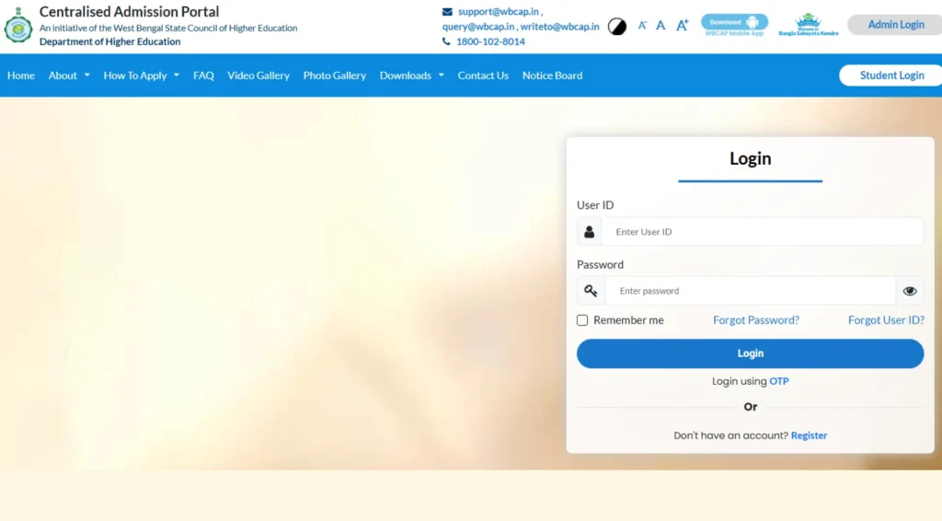Call helpline number 1800-102-8014
Viewport: 942px width, 521px height.
[490, 41]
